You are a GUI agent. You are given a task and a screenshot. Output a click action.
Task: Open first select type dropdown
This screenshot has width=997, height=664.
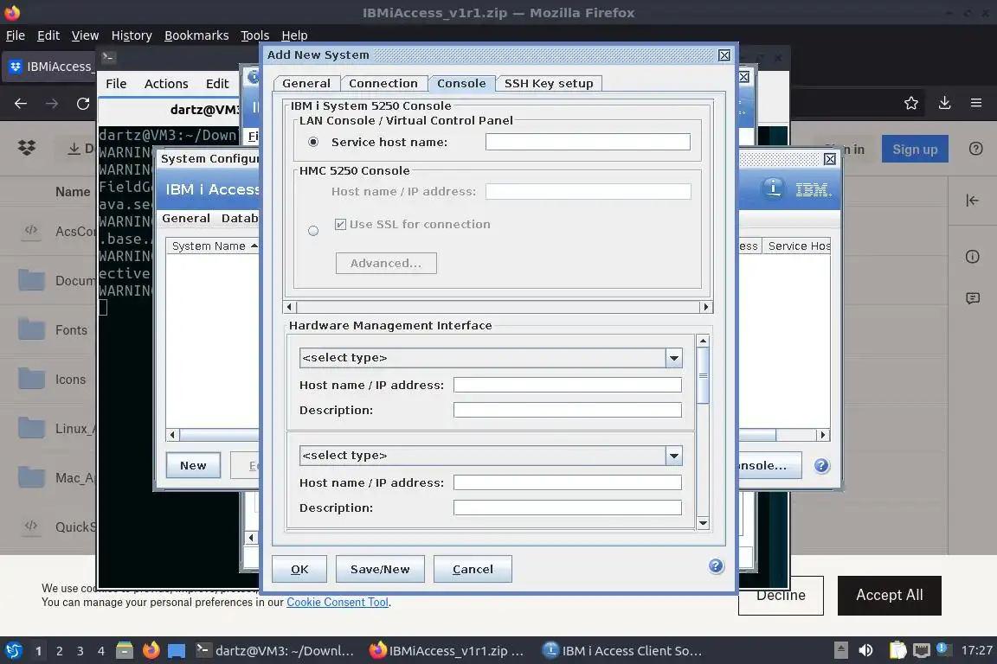(x=673, y=358)
